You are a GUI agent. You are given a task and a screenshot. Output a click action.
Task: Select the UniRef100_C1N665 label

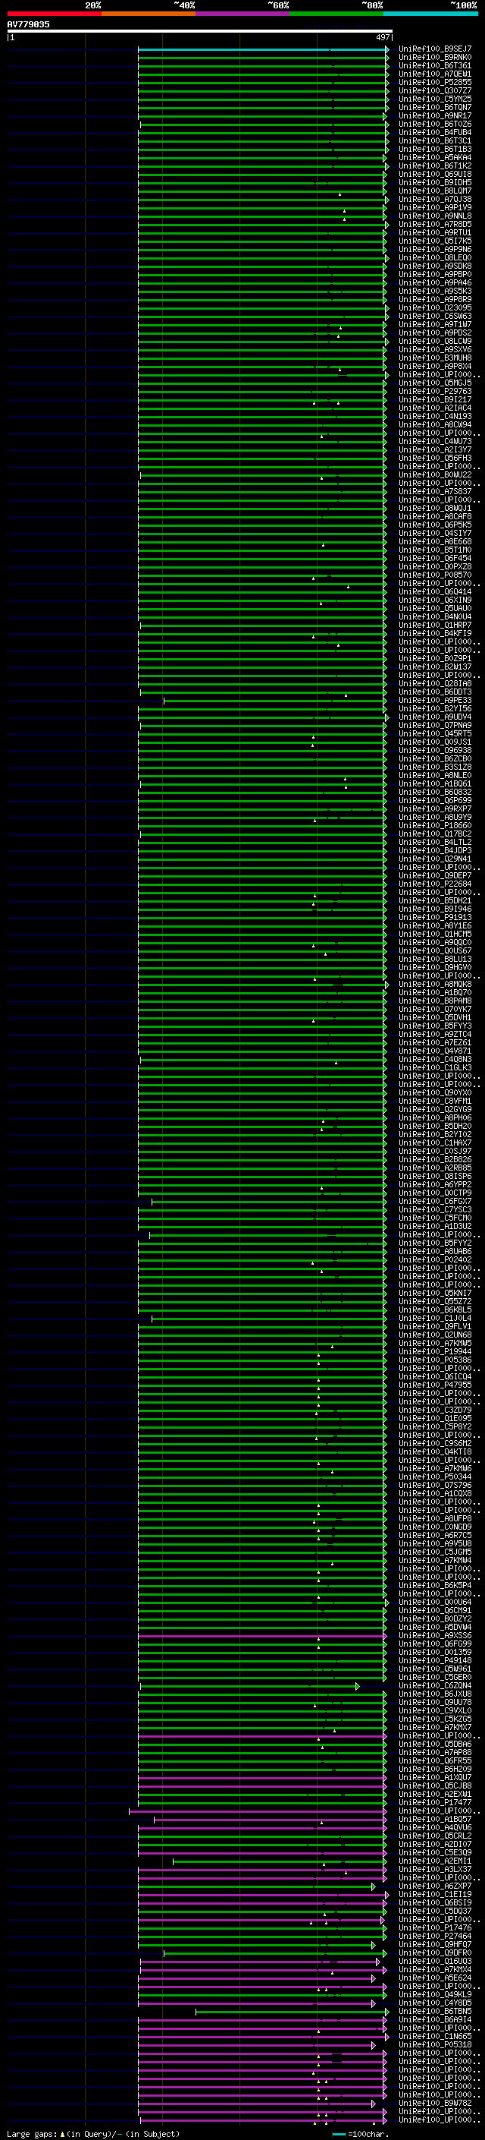tap(435, 2037)
